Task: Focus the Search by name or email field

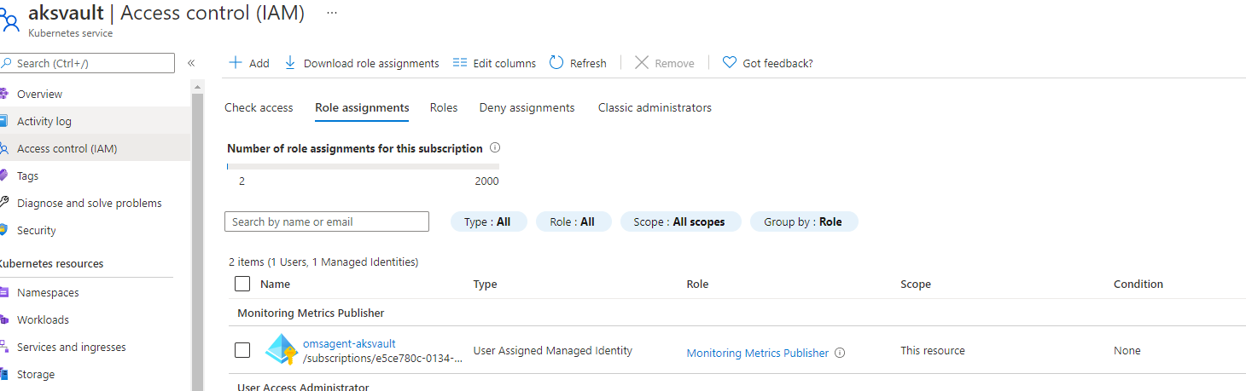Action: (327, 221)
